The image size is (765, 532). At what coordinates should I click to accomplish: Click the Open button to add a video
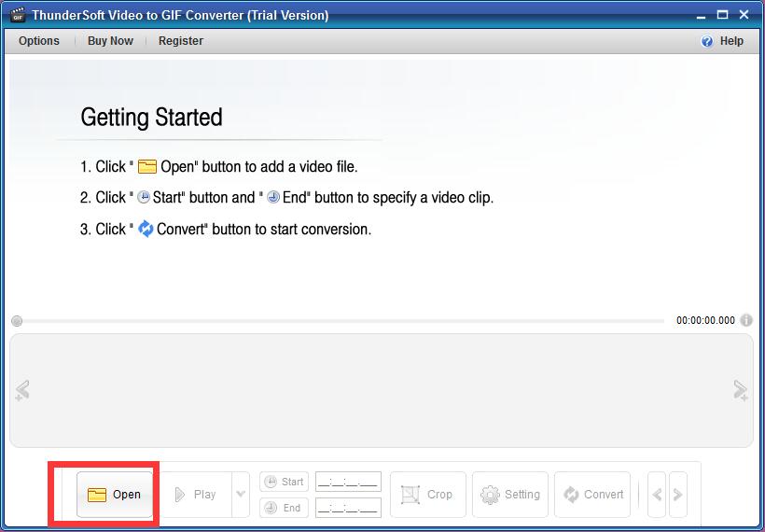pos(115,494)
